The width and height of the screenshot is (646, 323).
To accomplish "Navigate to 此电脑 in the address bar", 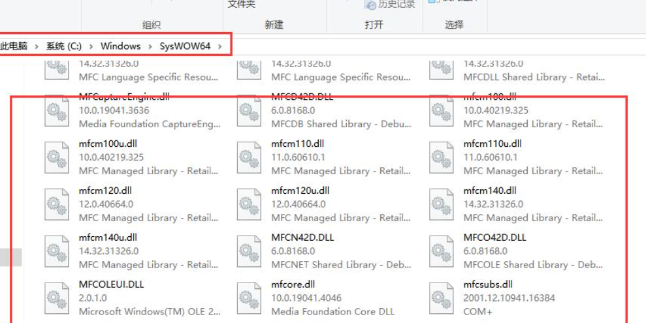I will coord(14,46).
